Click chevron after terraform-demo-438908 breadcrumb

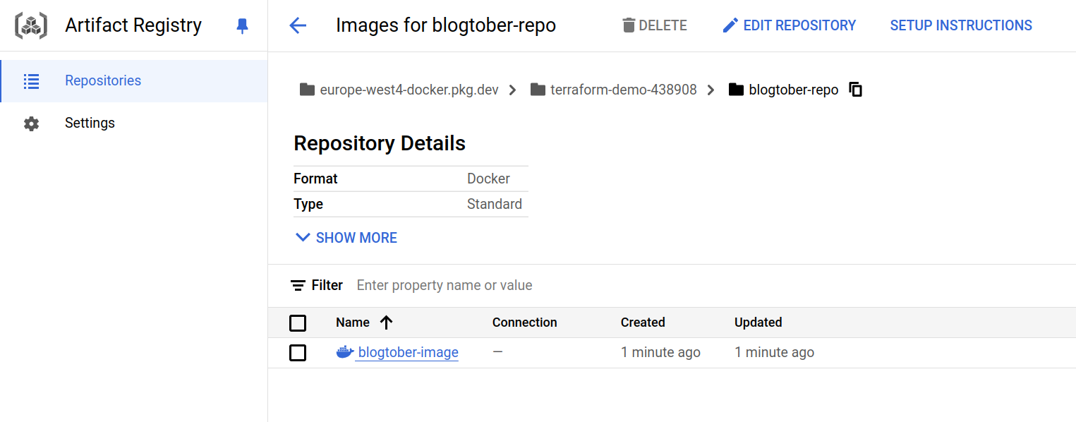point(711,90)
